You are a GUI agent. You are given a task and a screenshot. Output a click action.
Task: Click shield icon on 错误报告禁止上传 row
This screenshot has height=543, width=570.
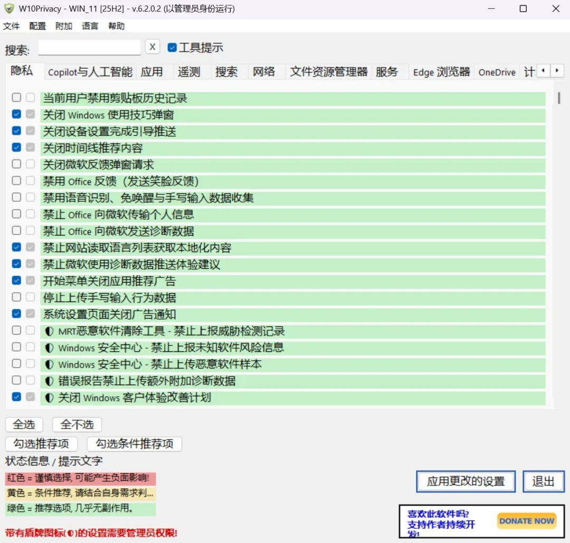coord(49,381)
